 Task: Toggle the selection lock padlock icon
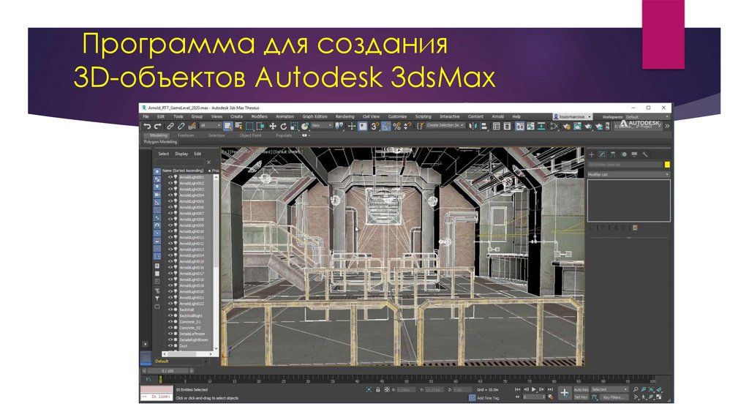[x=378, y=390]
